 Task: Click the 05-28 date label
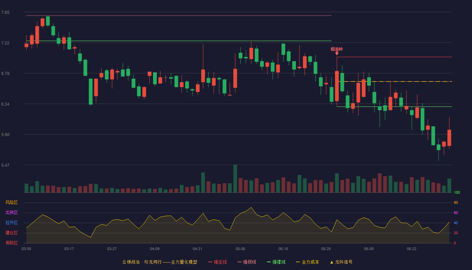click(x=326, y=249)
